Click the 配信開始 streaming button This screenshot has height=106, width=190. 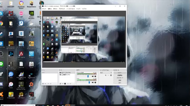coord(120,73)
